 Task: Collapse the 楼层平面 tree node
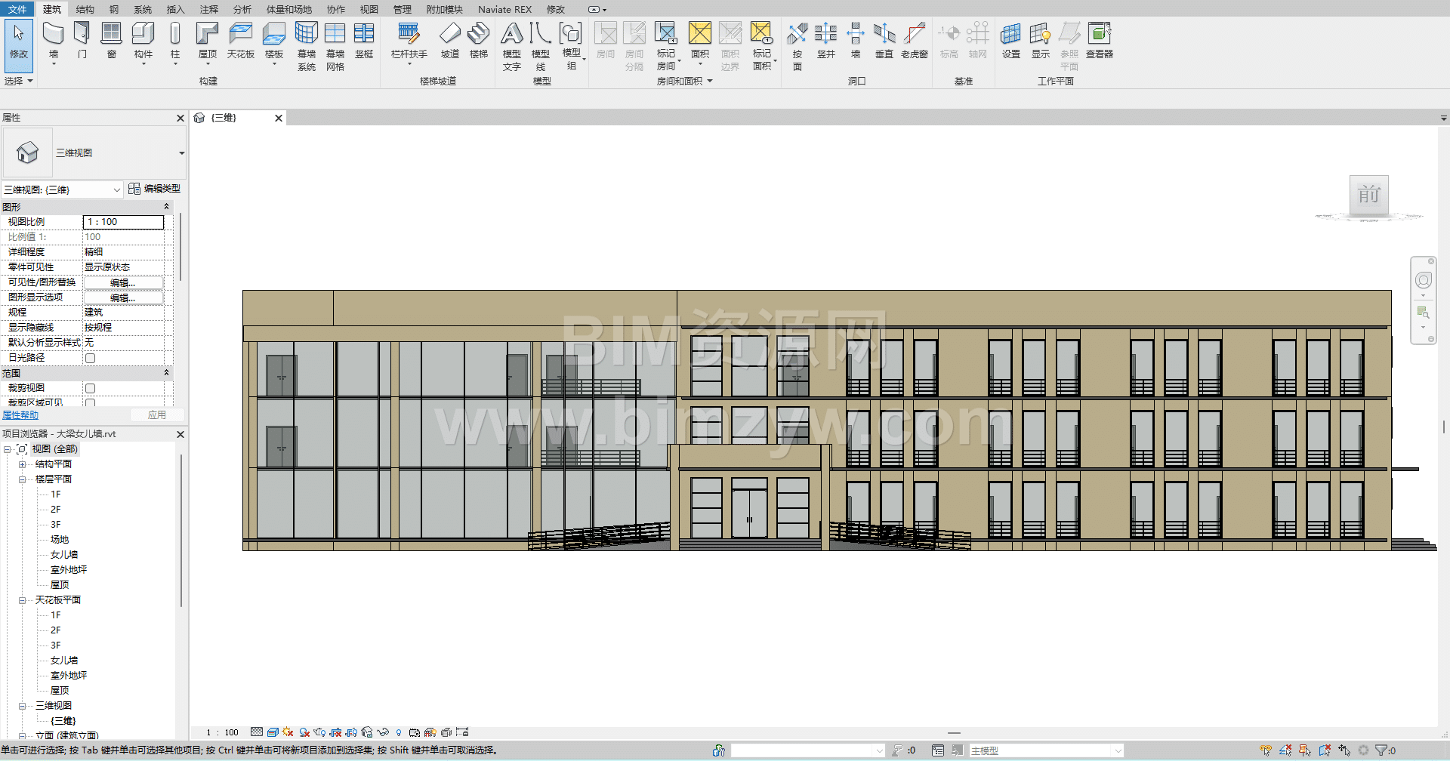pos(23,479)
